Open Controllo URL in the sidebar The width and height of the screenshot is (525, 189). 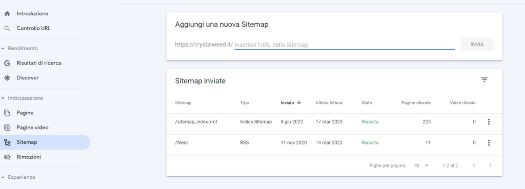click(33, 29)
